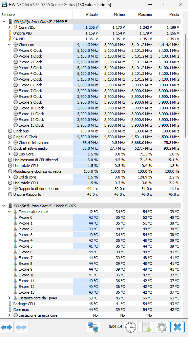Click the expand columns blue arrows icon
188x337 pixels.
coord(6,327)
